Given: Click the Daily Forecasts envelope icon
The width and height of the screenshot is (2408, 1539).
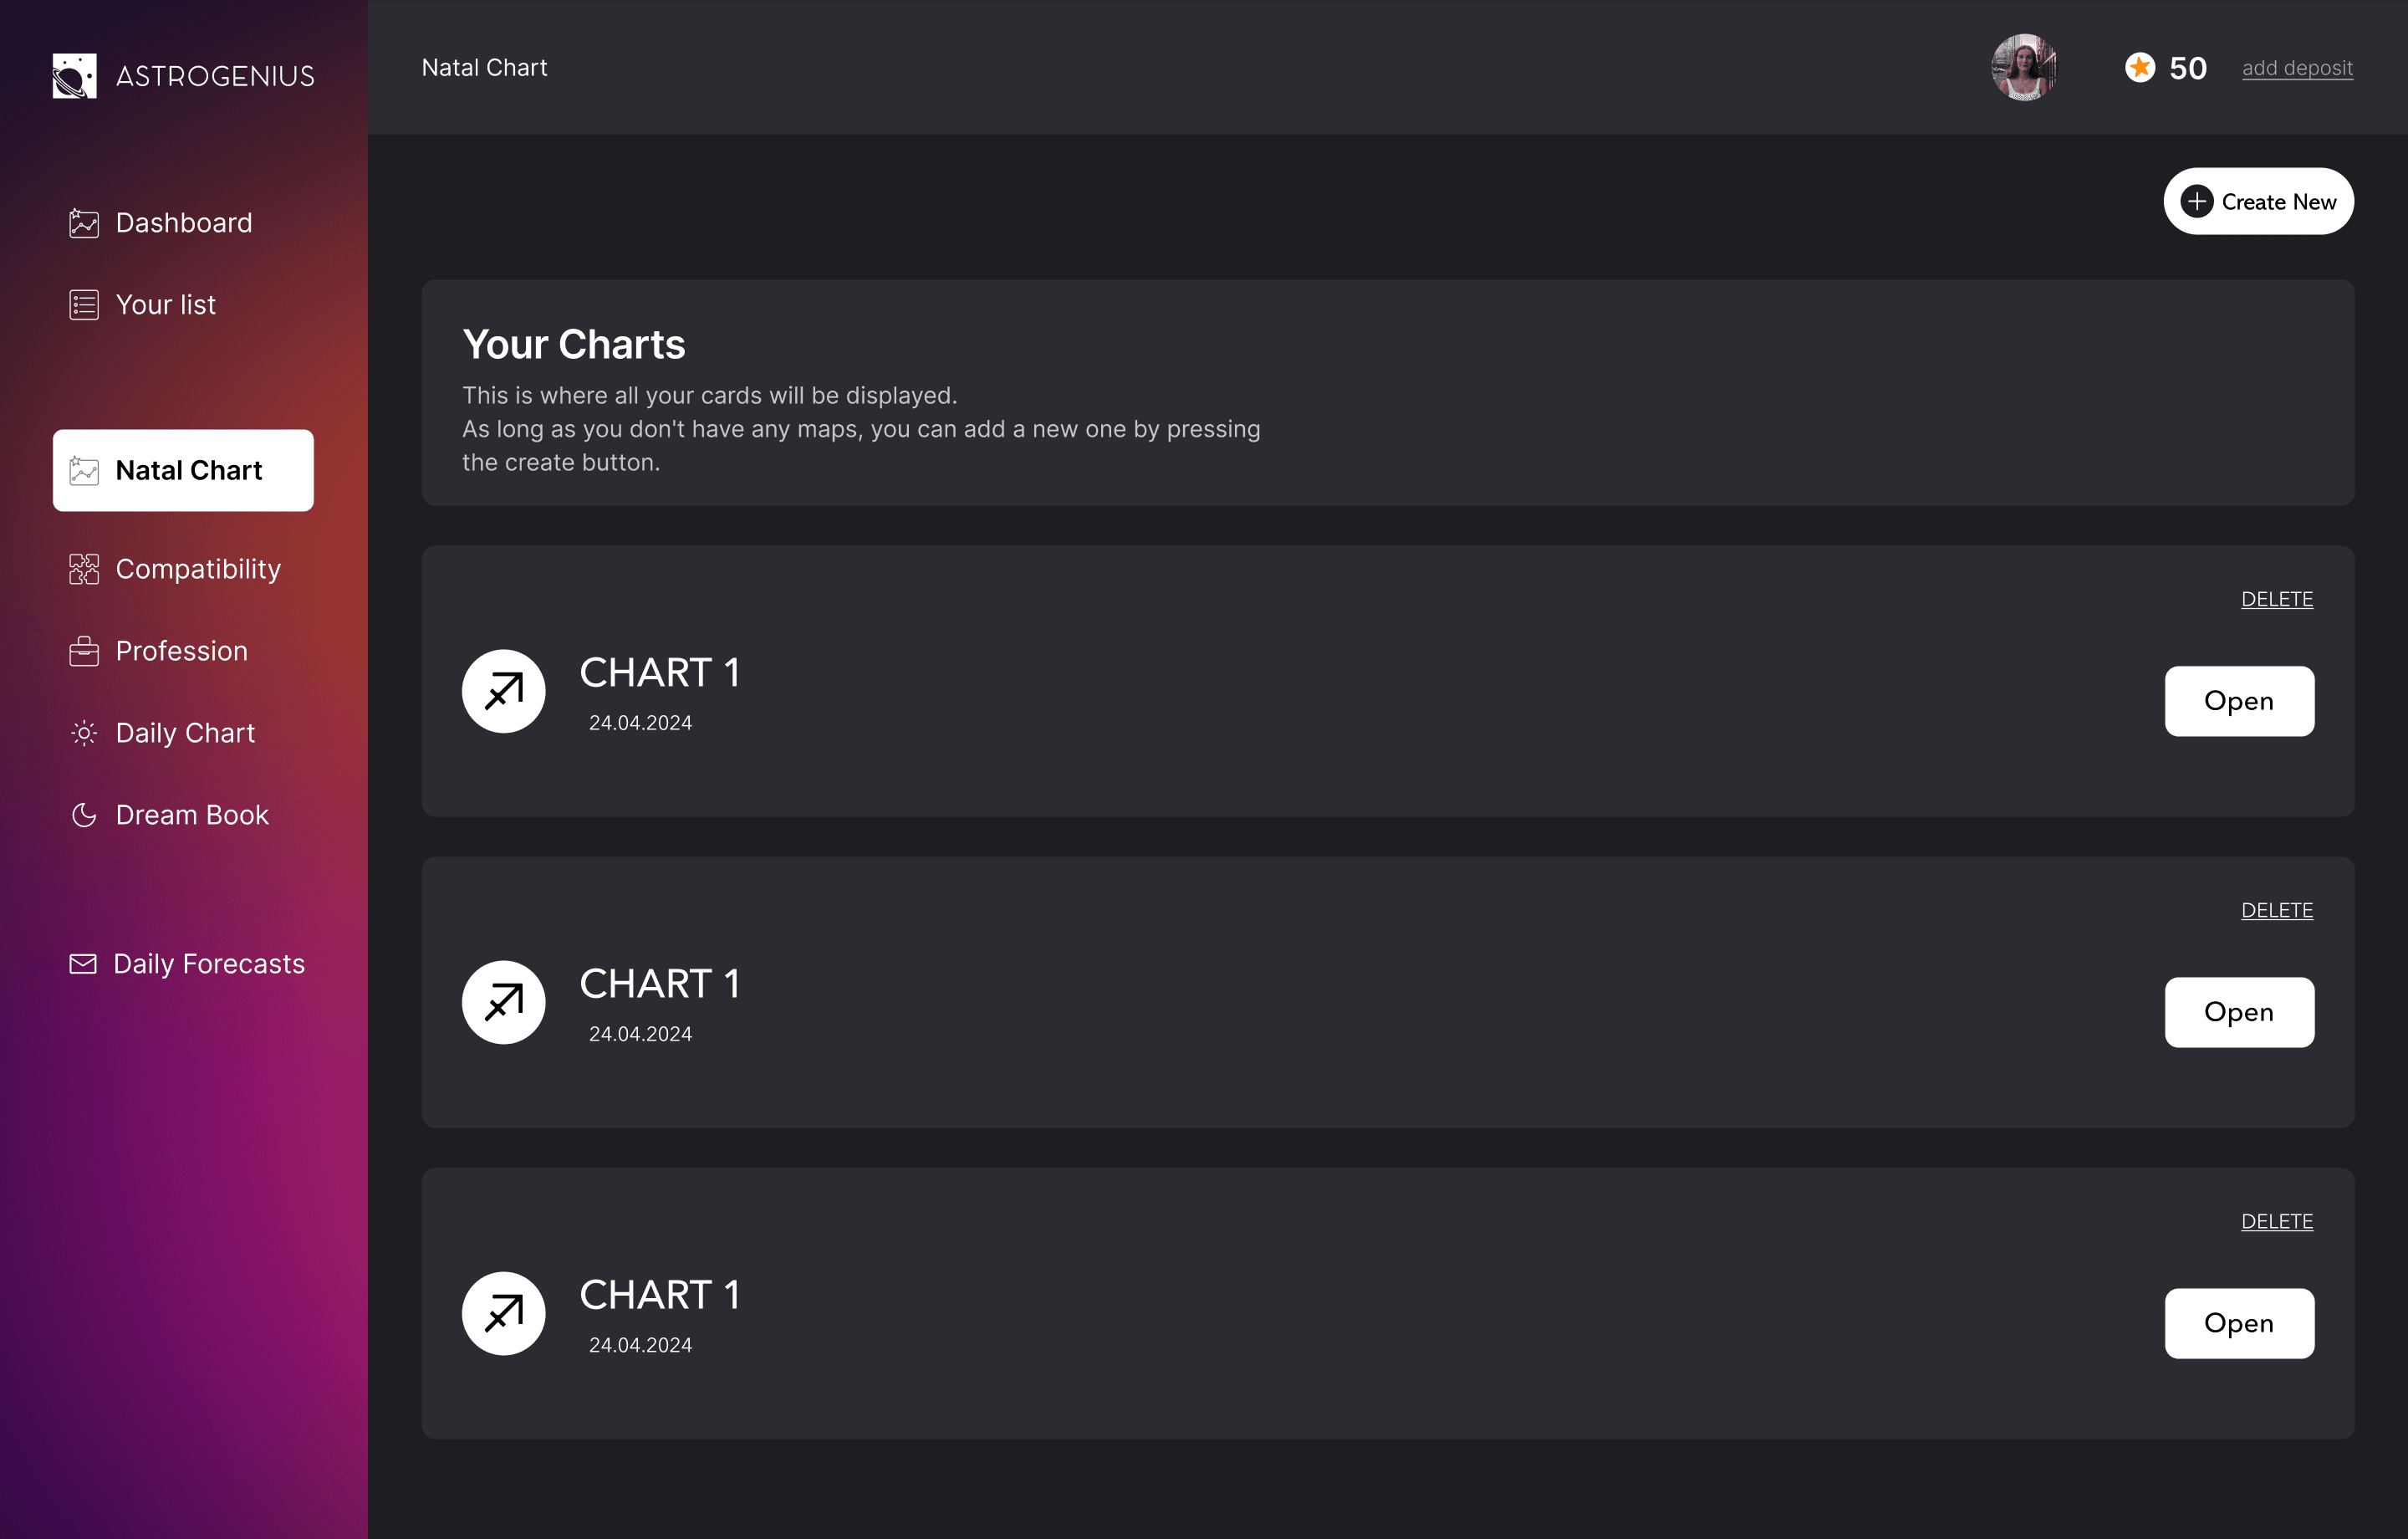Looking at the screenshot, I should coord(83,964).
